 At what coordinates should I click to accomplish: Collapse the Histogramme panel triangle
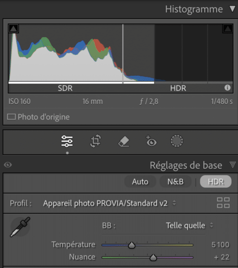[x=232, y=9]
